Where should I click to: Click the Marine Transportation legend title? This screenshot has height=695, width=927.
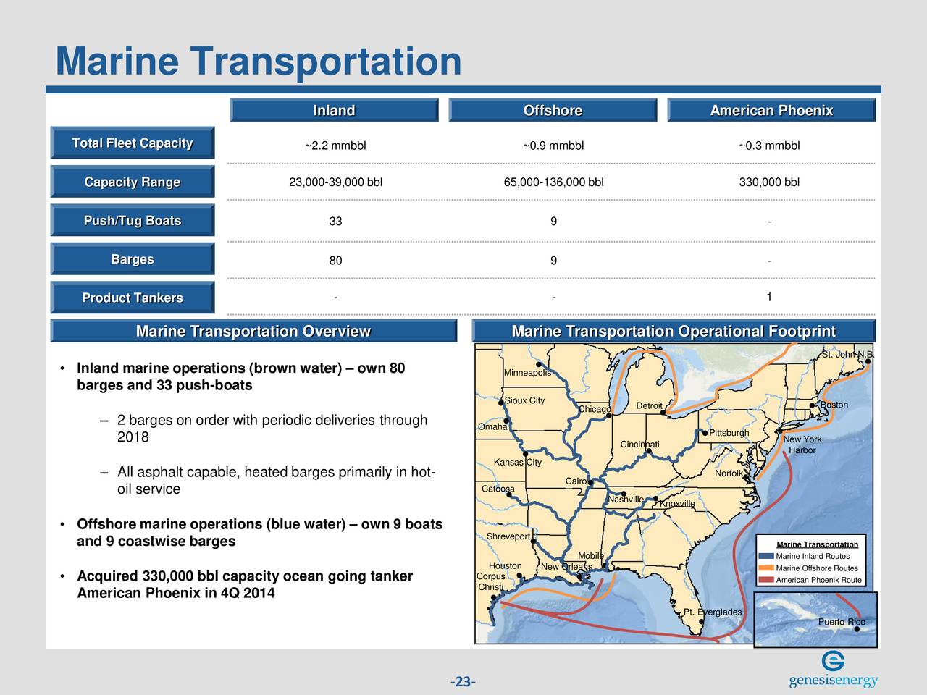point(817,544)
